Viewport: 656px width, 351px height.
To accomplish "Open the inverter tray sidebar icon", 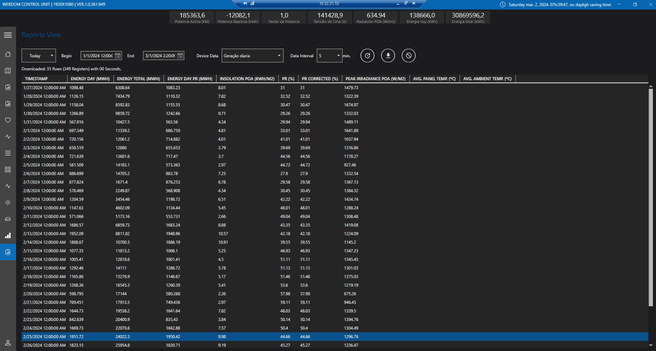I will coord(8,219).
